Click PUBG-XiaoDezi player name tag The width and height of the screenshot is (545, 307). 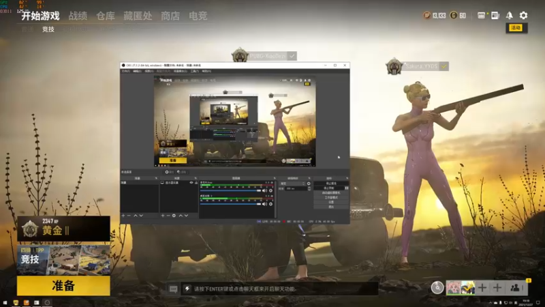(x=268, y=56)
